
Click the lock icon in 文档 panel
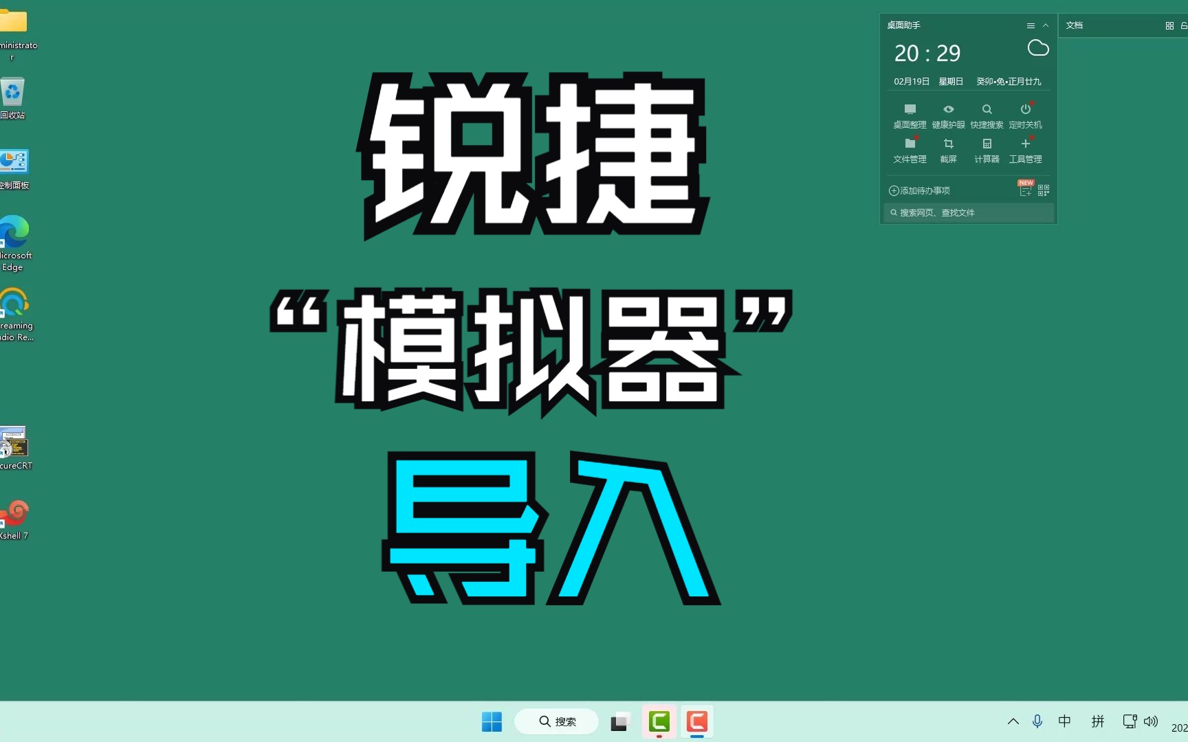pos(1184,25)
